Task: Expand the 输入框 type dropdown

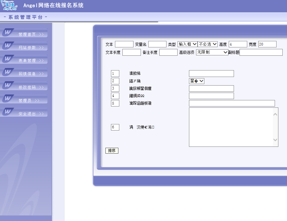Action: pyautogui.click(x=187, y=44)
